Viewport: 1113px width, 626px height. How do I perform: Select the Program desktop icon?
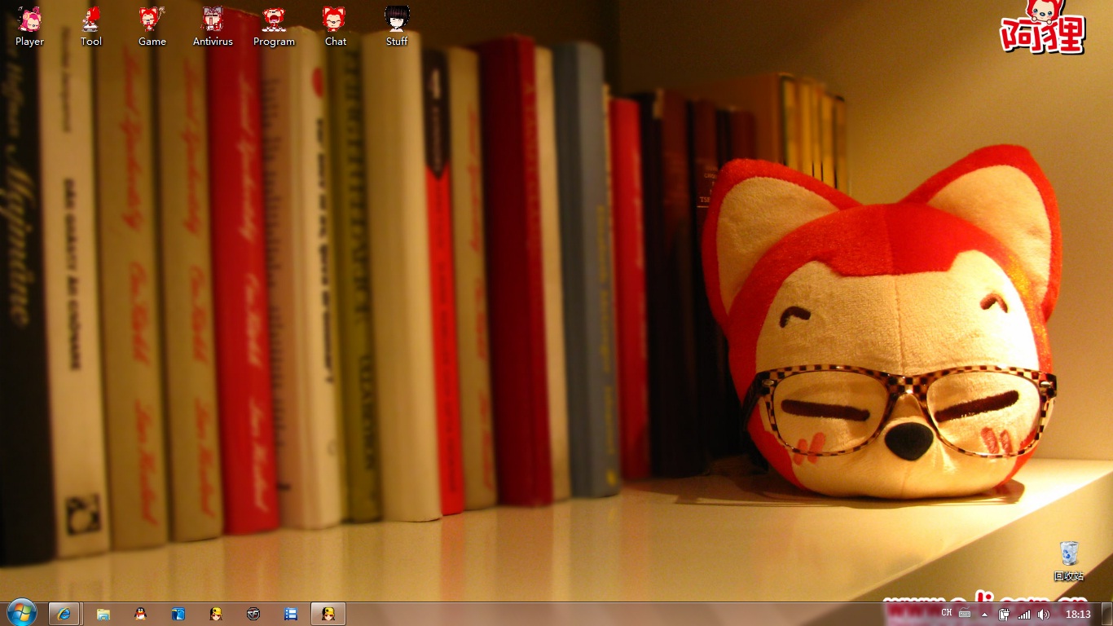[274, 25]
